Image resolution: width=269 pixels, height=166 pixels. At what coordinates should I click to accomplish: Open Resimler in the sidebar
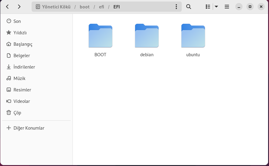coord(36,90)
